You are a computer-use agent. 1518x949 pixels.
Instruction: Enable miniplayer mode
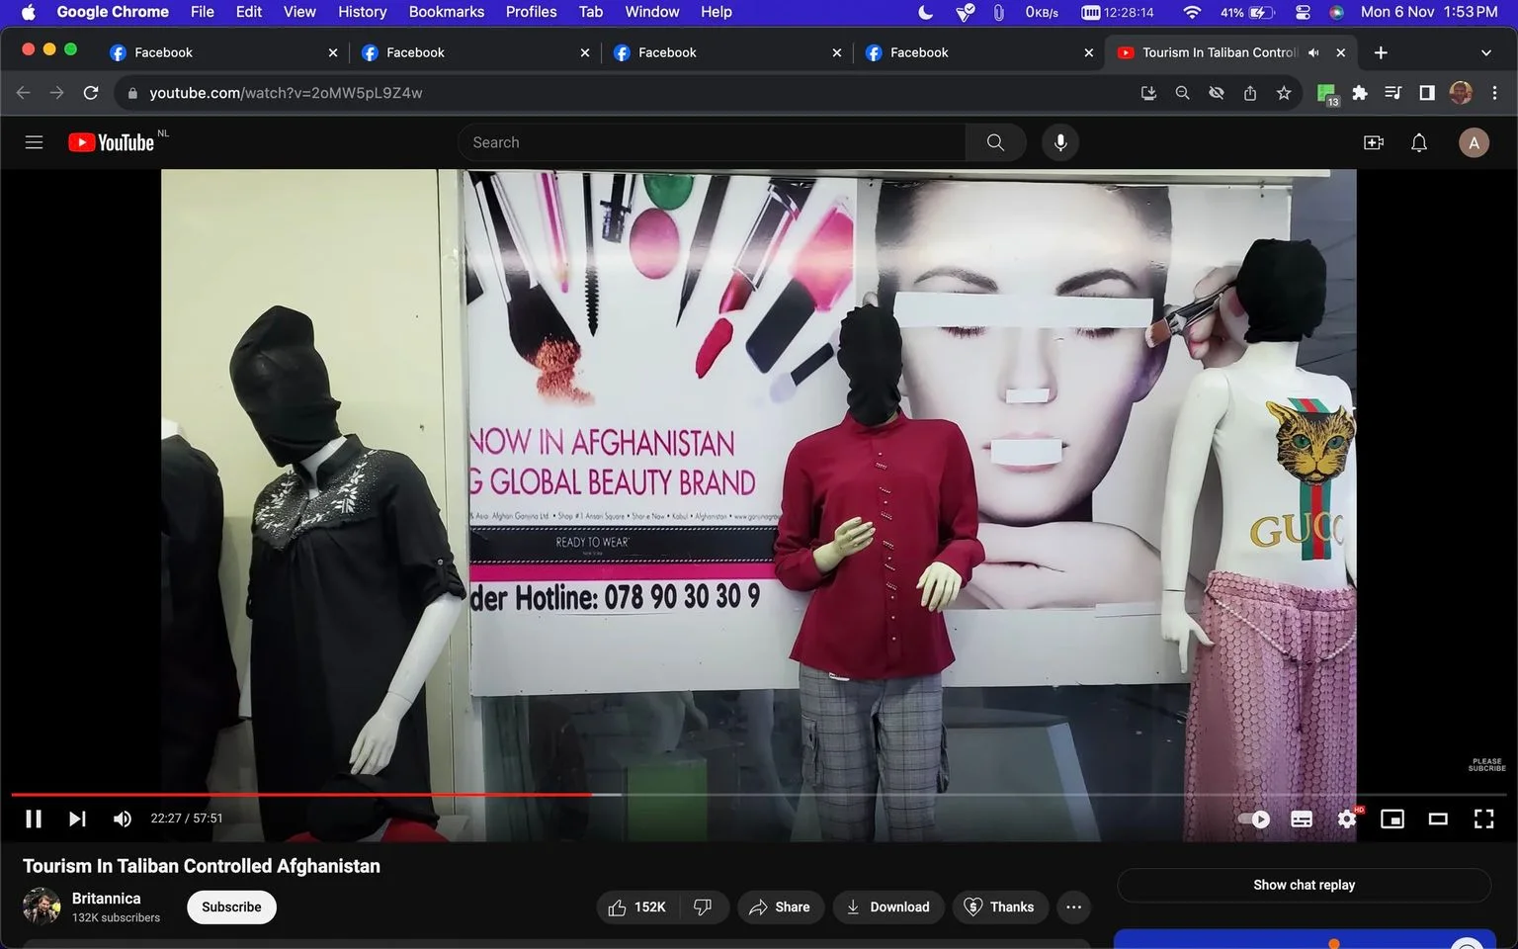(x=1392, y=819)
